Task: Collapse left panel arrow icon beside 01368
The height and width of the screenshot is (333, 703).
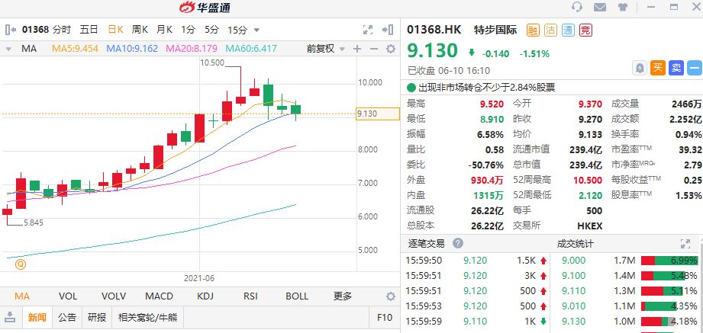Action: tap(11, 30)
